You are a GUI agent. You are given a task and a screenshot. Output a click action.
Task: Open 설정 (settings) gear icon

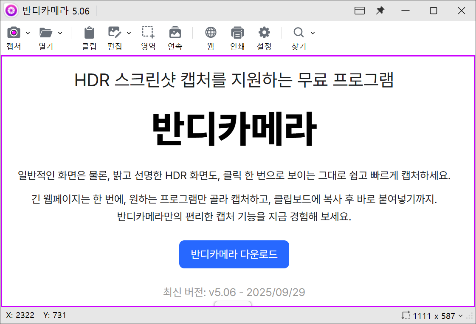point(264,33)
